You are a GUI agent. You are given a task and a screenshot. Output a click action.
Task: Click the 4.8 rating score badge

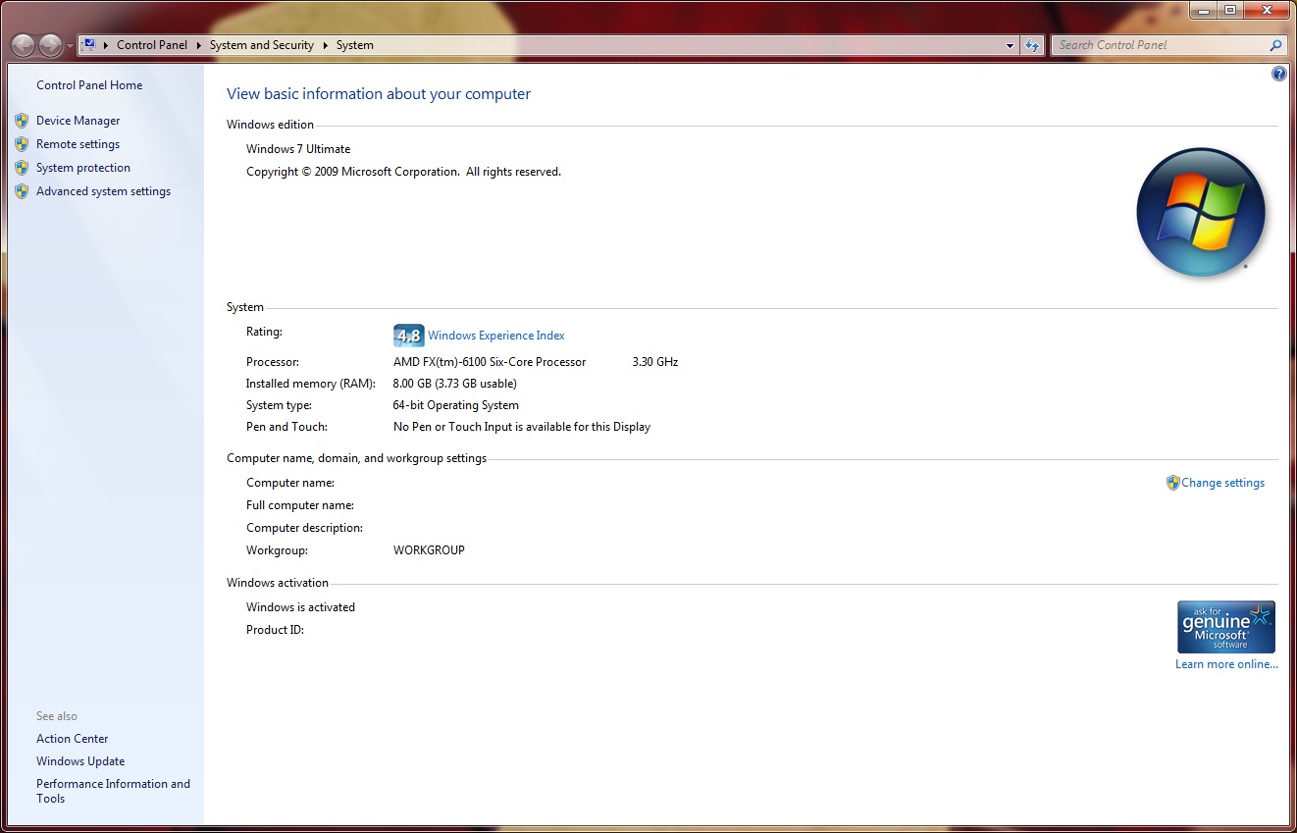pos(408,336)
